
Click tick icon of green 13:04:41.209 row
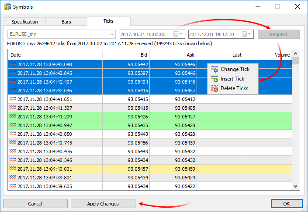click(13, 117)
